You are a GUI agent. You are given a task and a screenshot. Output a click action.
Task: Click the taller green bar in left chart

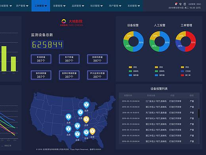[4, 59]
